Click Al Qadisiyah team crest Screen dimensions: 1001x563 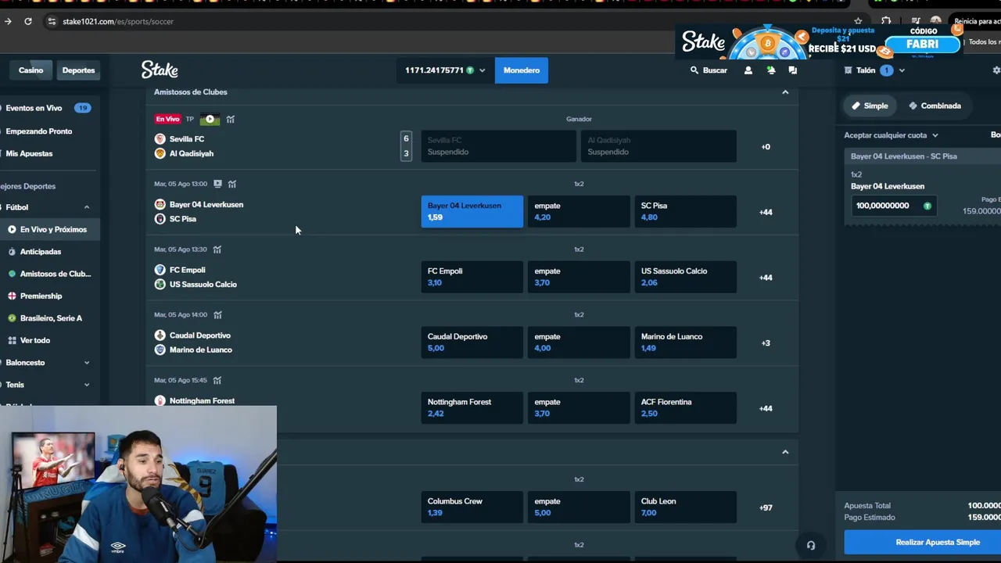coord(160,153)
